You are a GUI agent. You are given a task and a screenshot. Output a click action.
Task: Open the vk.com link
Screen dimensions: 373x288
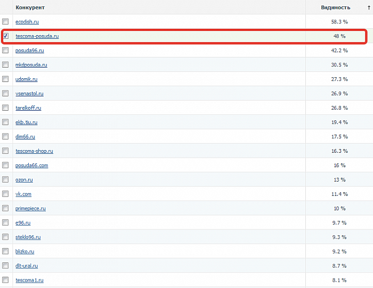pyautogui.click(x=23, y=194)
